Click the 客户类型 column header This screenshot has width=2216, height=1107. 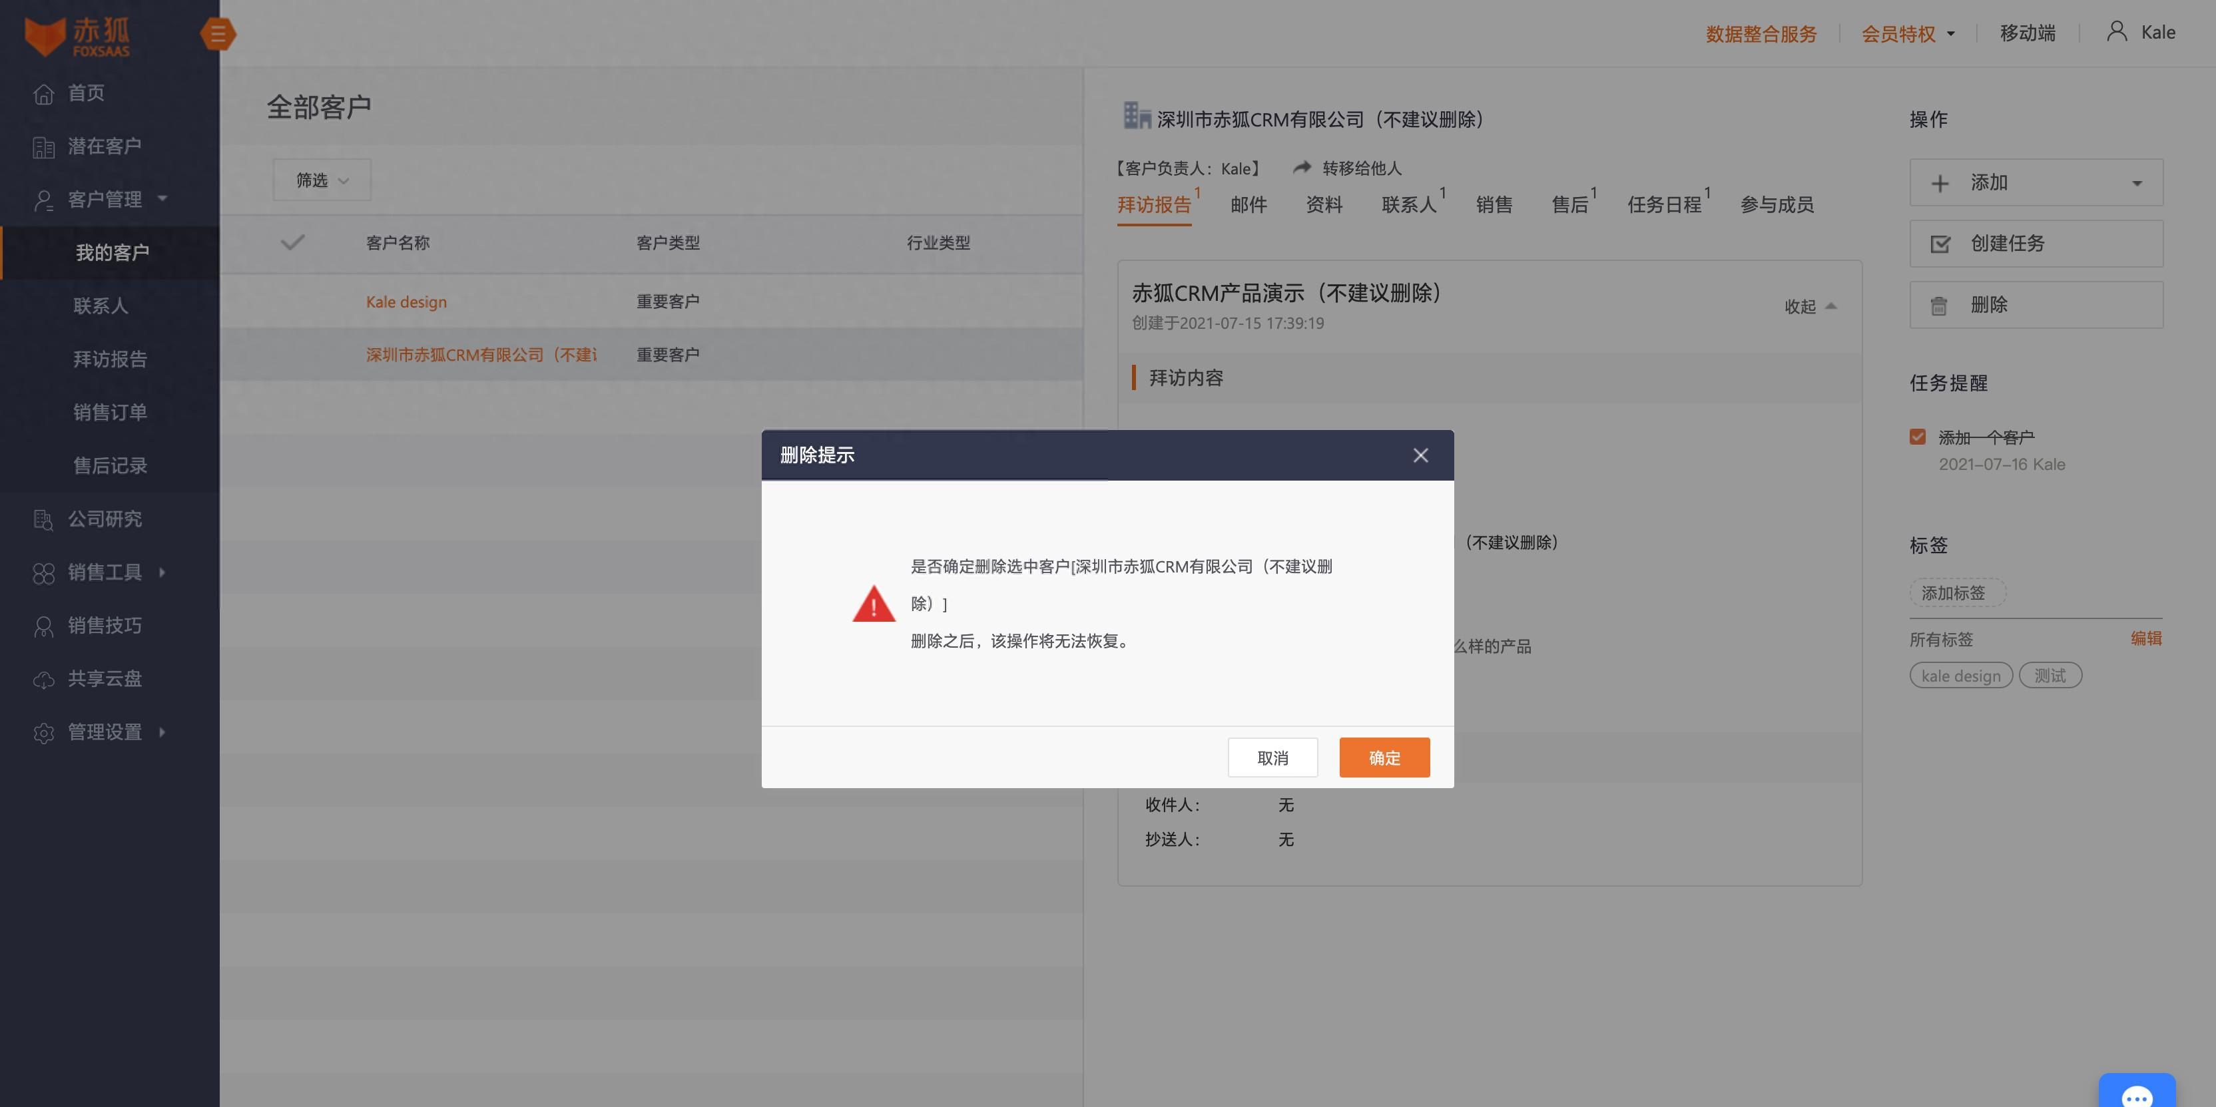tap(668, 242)
